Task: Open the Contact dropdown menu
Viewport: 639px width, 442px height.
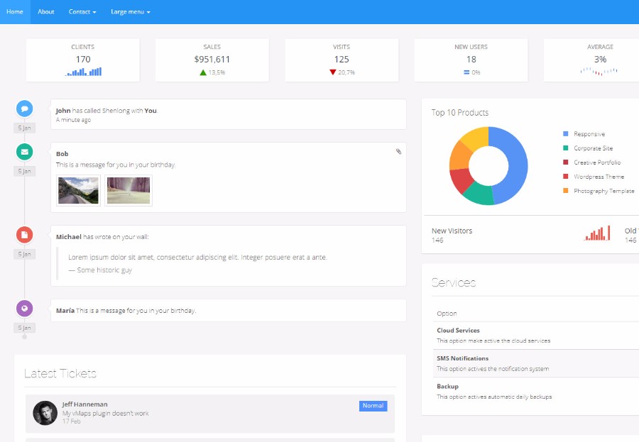Action: (82, 12)
